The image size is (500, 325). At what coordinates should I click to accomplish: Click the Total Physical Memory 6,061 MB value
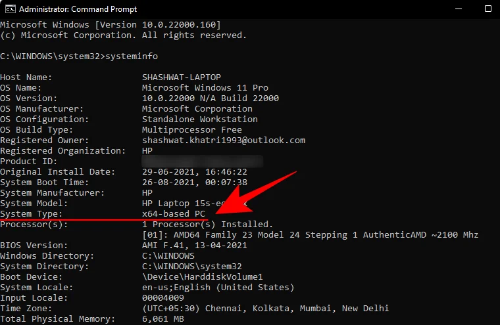point(163,319)
